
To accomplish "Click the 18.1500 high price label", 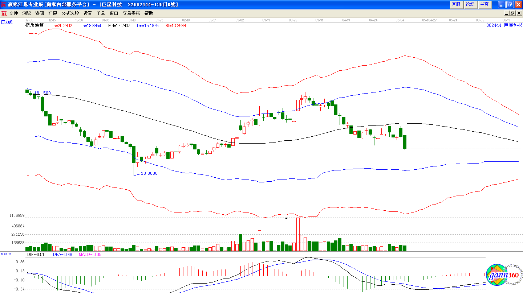I will click(x=43, y=93).
